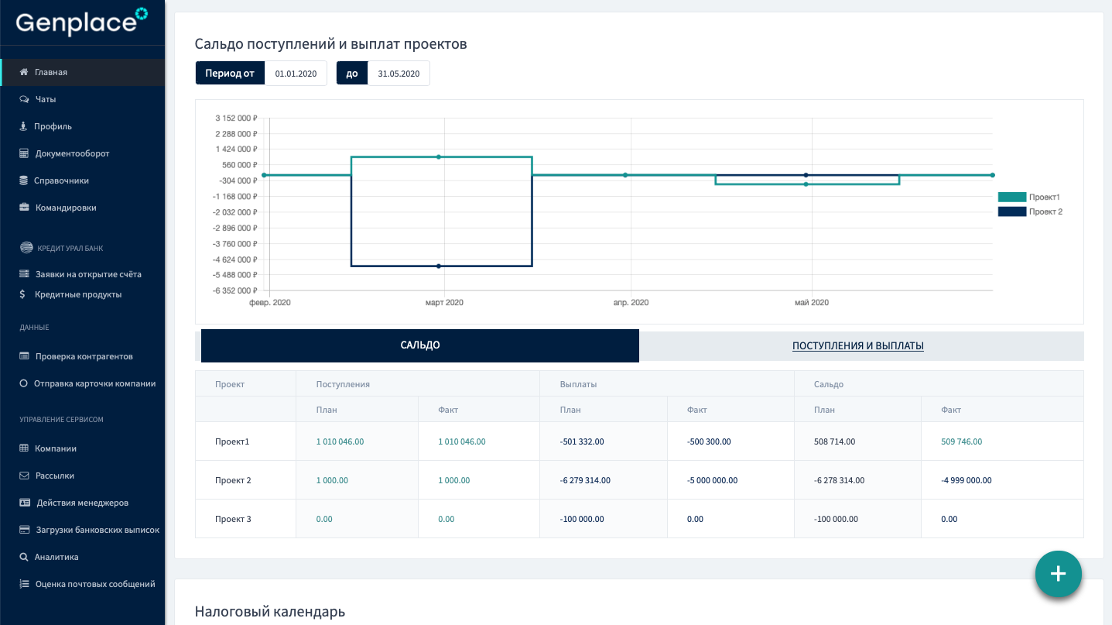Click Проект1 fact income 1 010 046.00
Image resolution: width=1112 pixels, height=625 pixels.
pos(462,441)
